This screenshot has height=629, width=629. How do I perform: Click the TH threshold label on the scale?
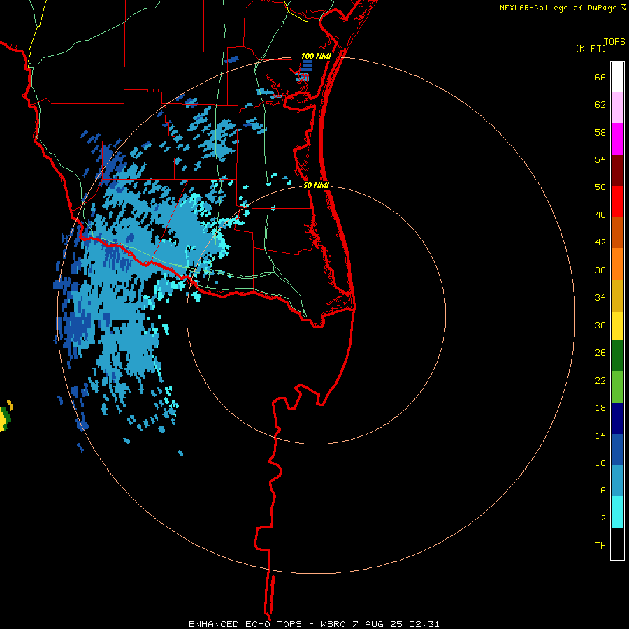[600, 546]
